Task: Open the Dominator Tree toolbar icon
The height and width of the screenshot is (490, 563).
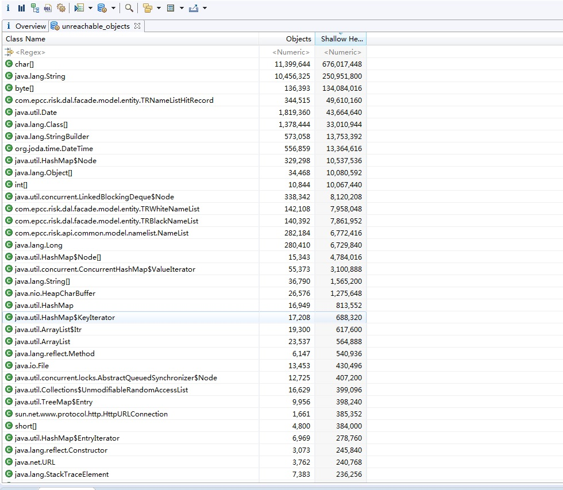Action: click(x=35, y=8)
